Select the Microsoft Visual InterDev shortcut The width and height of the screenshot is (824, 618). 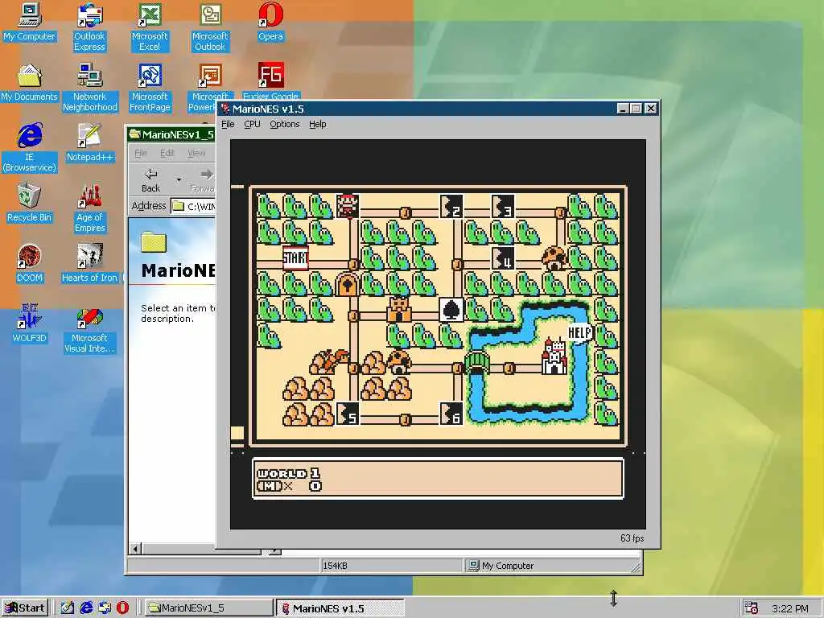[x=90, y=329]
